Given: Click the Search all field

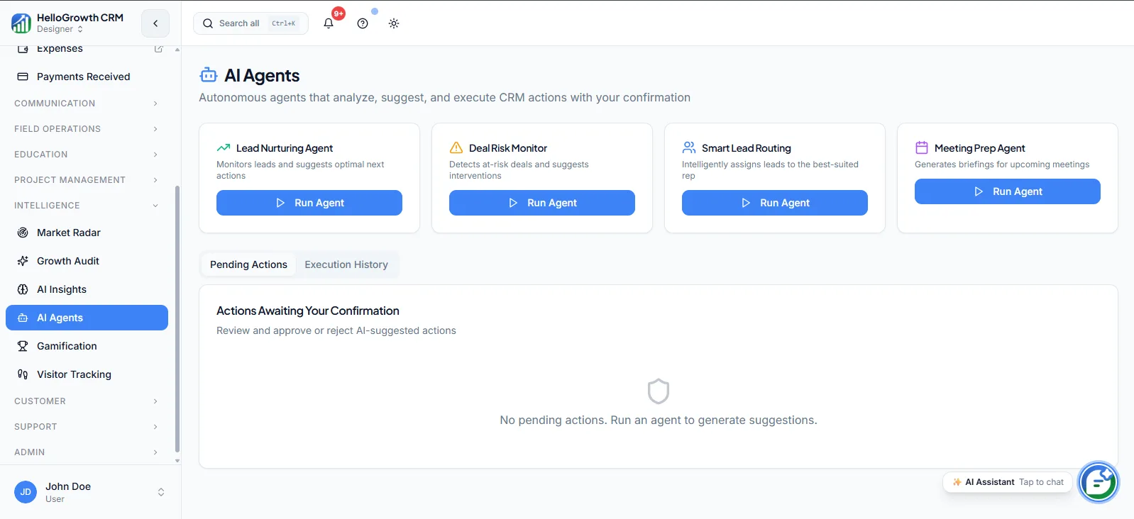Looking at the screenshot, I should pos(251,23).
